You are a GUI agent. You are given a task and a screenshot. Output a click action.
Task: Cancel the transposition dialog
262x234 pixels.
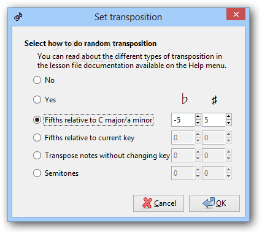(158, 203)
